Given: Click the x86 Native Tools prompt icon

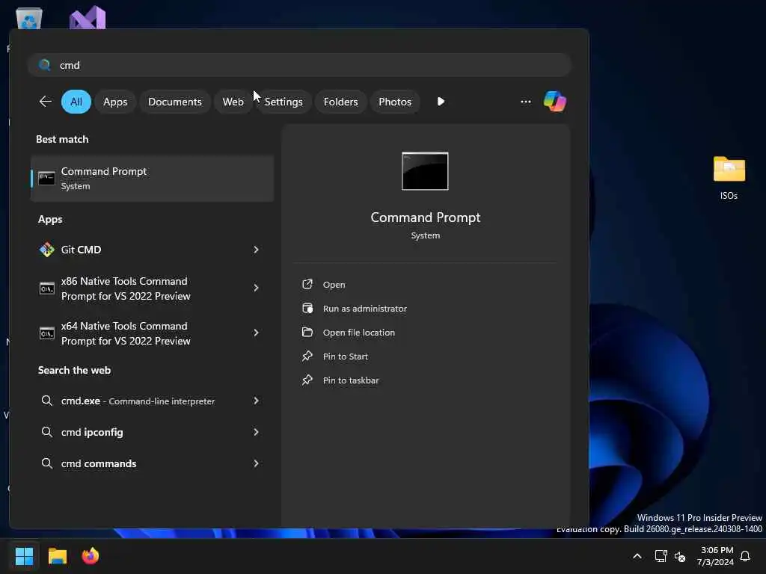Looking at the screenshot, I should [x=47, y=288].
